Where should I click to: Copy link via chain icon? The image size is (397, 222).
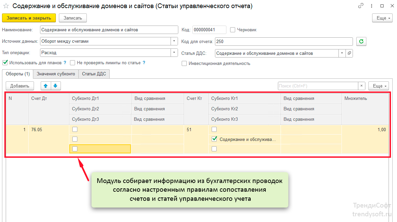361,6
